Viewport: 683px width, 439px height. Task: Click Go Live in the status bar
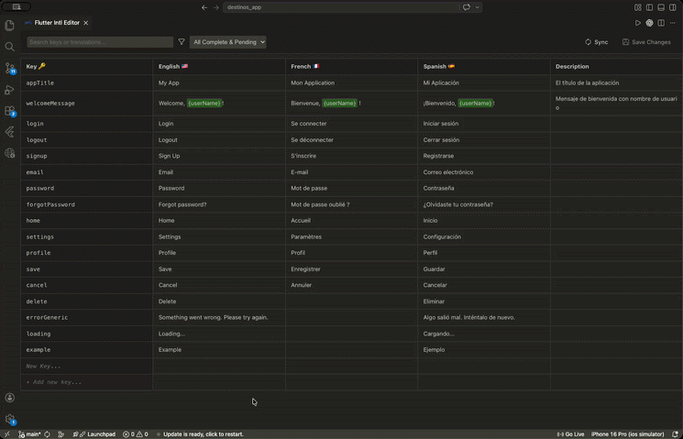pos(570,434)
